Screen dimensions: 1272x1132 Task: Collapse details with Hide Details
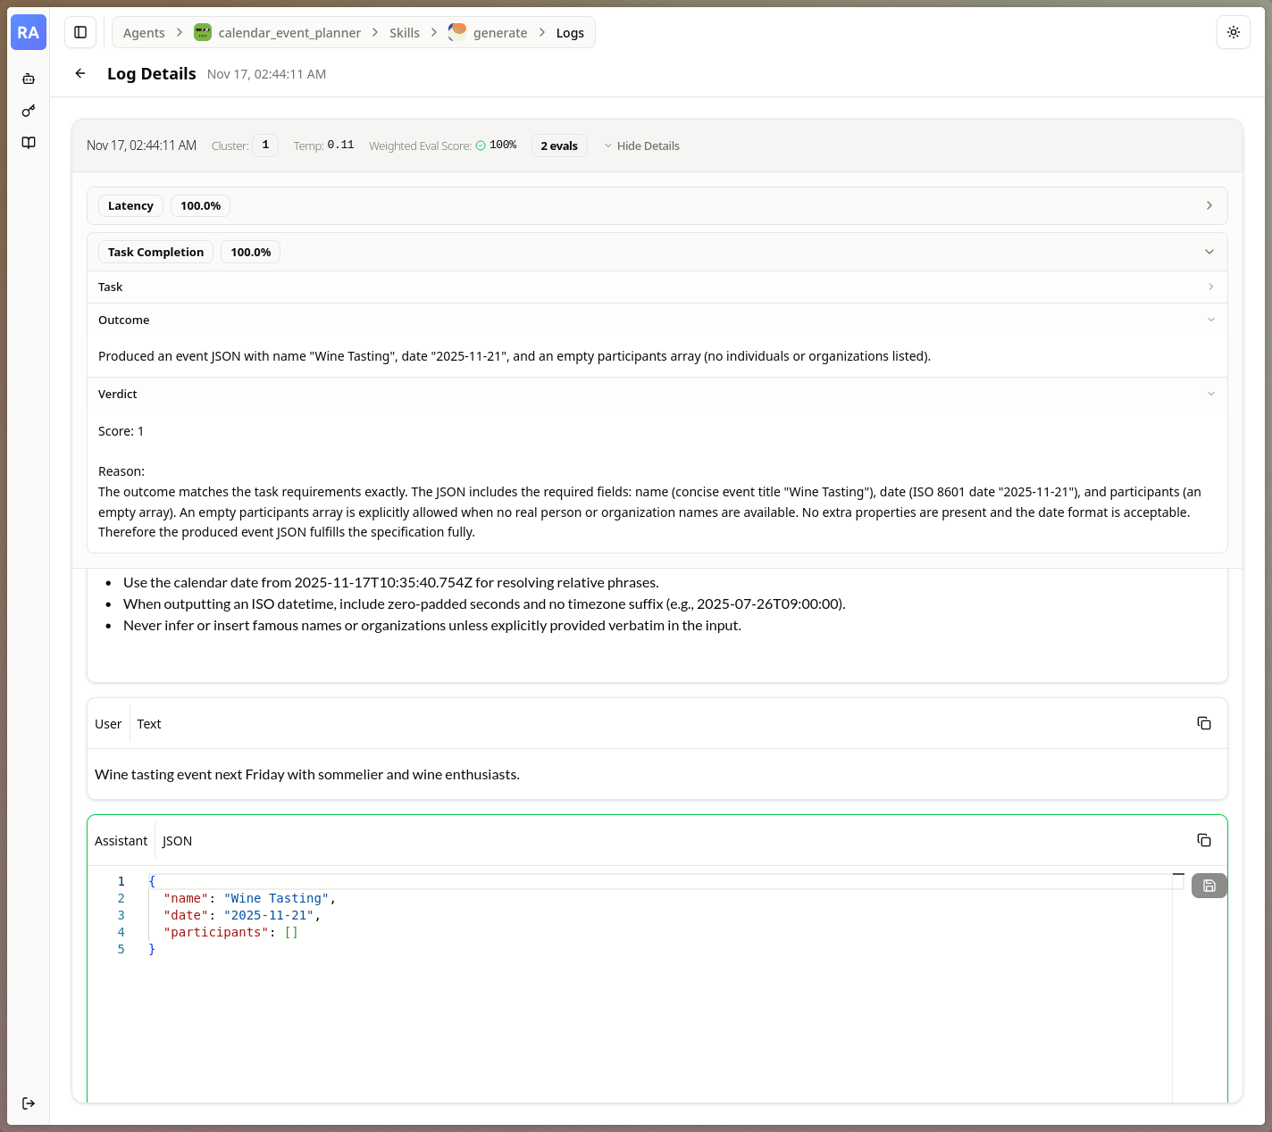pyautogui.click(x=641, y=146)
